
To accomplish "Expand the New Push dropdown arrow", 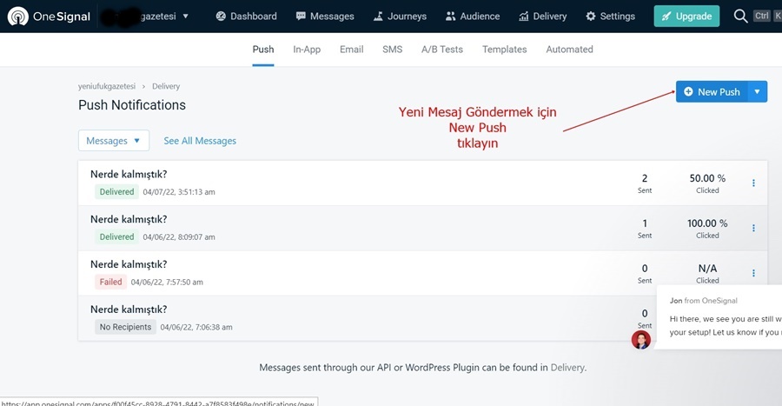I will pyautogui.click(x=757, y=92).
